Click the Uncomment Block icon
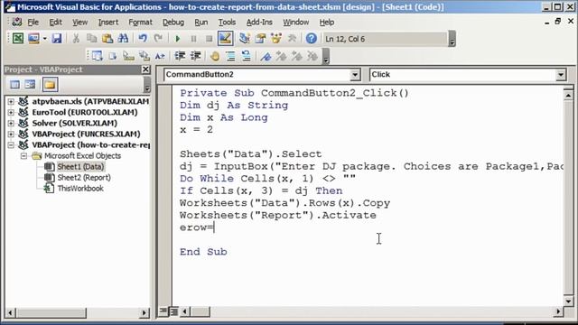Screen dimensions: 578x325 pos(247,56)
